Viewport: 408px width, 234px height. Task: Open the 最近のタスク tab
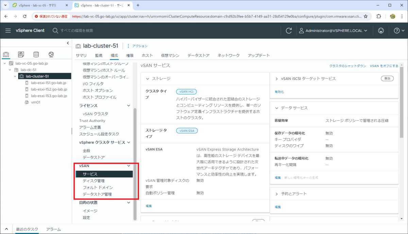point(27,229)
